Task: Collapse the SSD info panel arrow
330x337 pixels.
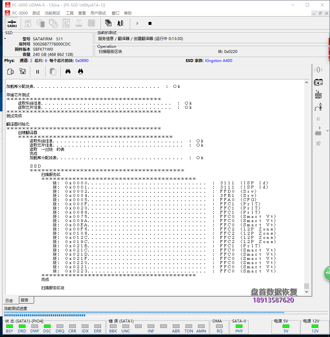Action: point(5,39)
